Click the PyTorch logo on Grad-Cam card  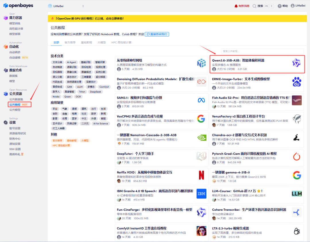[297, 157]
